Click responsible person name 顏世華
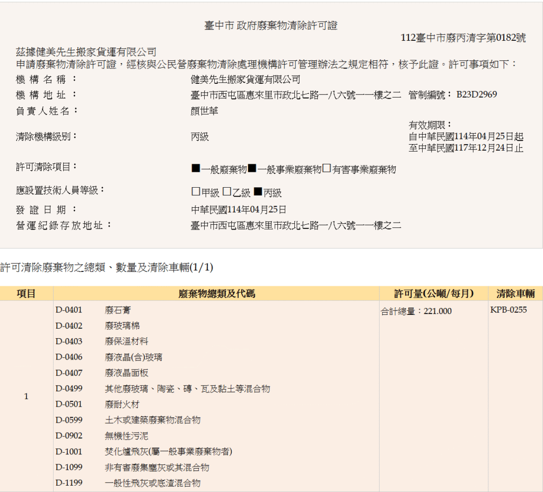 204,111
